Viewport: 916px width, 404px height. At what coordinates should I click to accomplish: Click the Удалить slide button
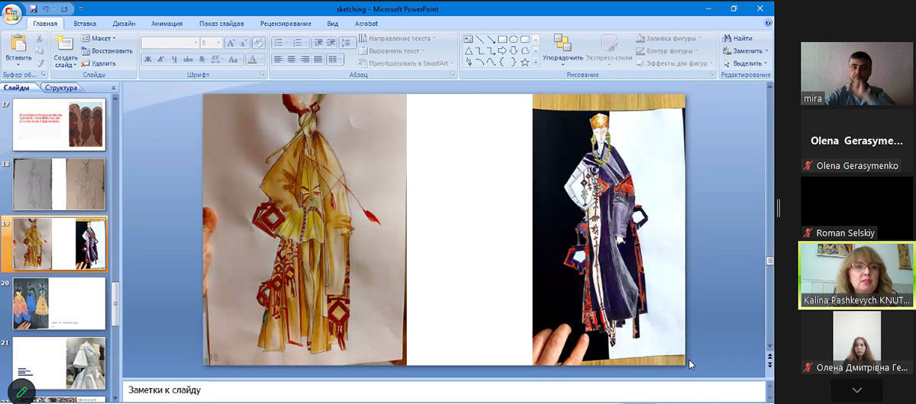coord(98,63)
